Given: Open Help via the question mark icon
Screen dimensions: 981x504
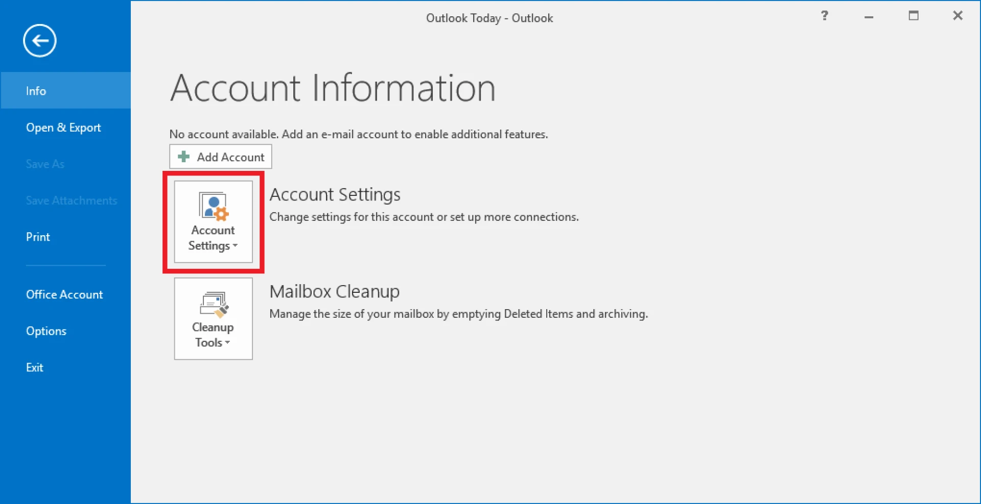Looking at the screenshot, I should coord(824,16).
